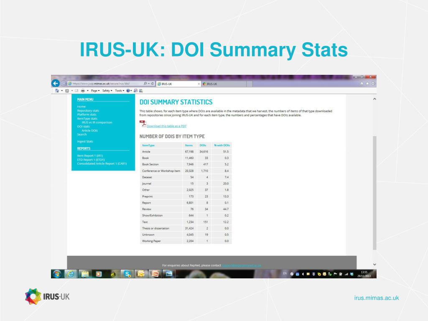Click the browser Forward arrow button
428x321 pixels.
point(64,84)
